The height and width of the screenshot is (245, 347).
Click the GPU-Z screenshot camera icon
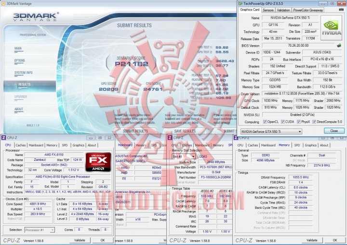[x=341, y=10]
